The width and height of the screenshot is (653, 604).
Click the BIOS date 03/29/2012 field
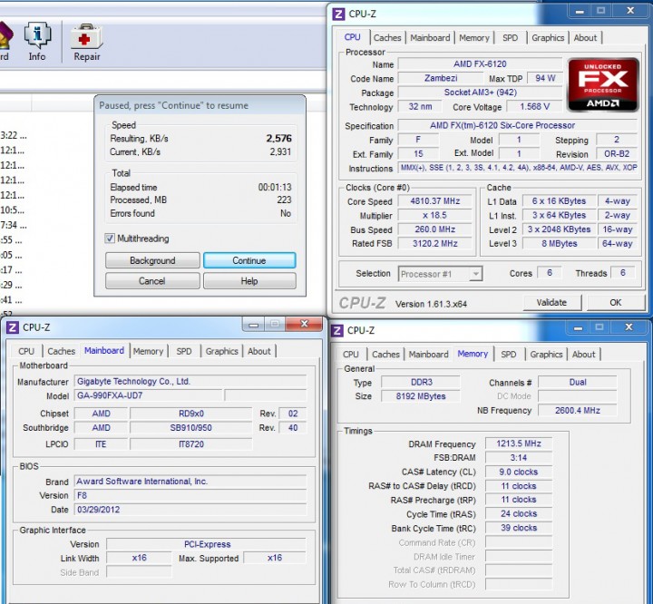[x=190, y=510]
